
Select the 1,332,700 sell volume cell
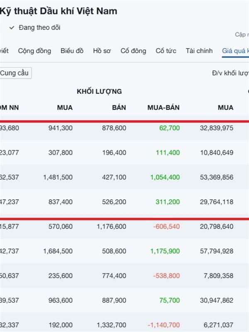pyautogui.click(x=111, y=325)
